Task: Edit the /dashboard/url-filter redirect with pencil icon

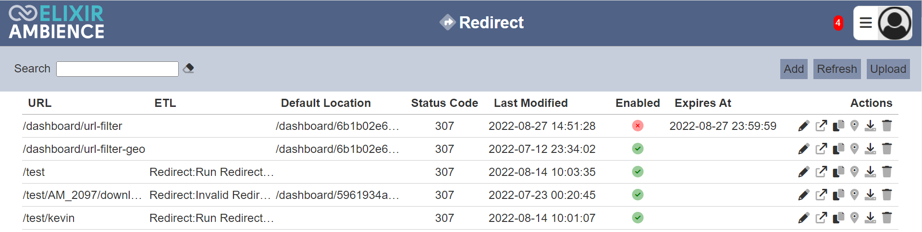Action: pos(803,126)
